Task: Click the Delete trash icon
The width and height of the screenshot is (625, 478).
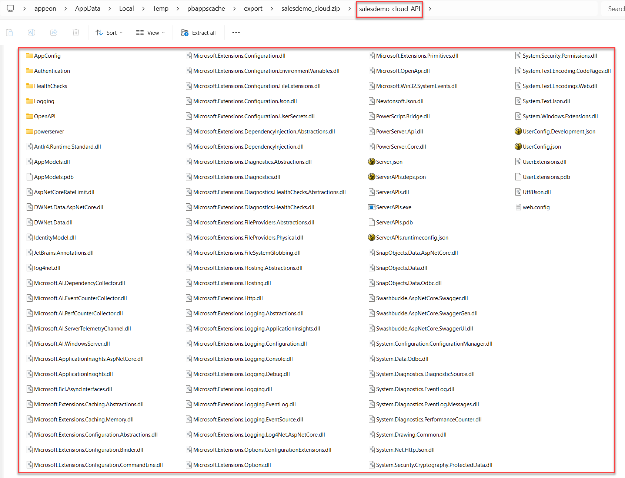Action: click(76, 33)
